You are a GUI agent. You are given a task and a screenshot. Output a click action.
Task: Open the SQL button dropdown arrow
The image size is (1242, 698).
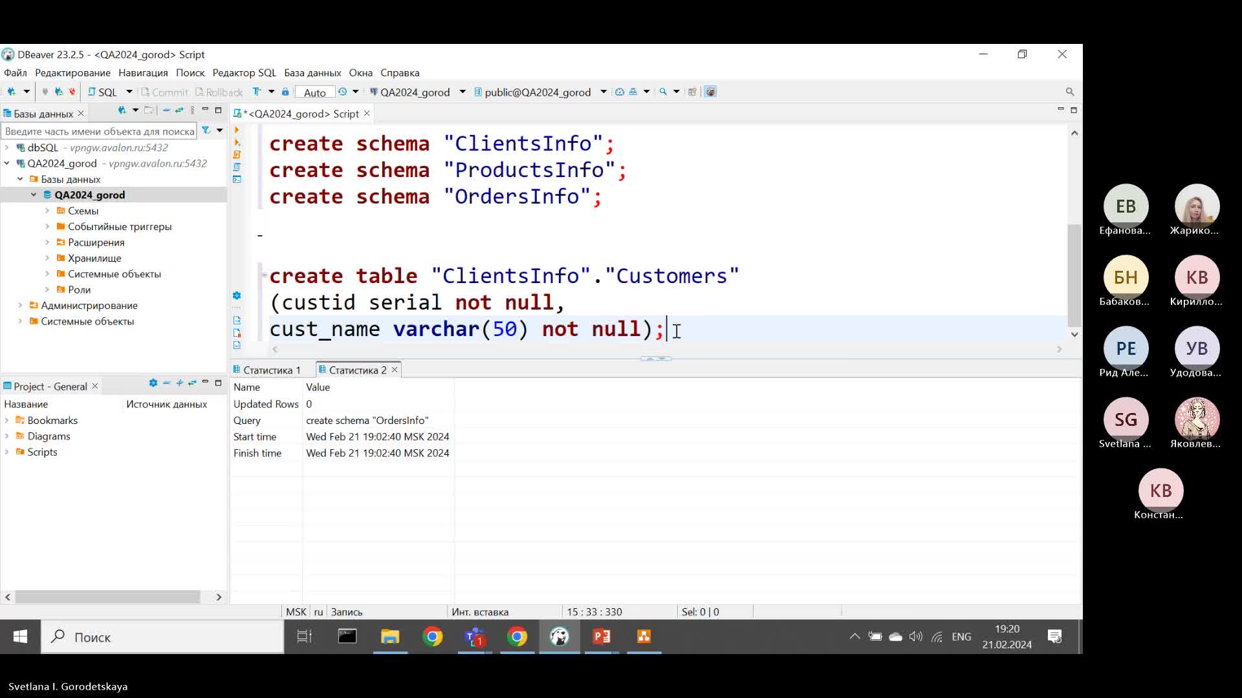click(x=129, y=92)
